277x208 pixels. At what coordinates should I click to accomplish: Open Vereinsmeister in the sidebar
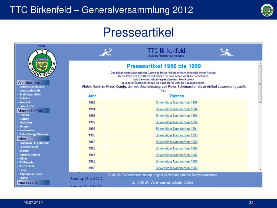(30, 155)
